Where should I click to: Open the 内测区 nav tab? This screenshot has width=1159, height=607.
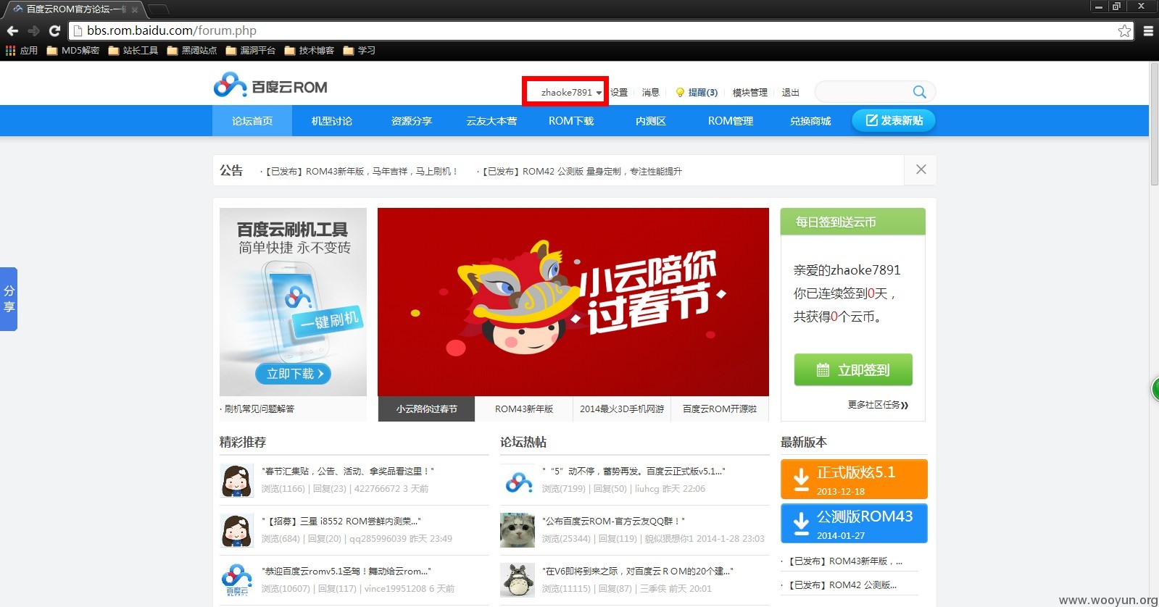tap(651, 121)
